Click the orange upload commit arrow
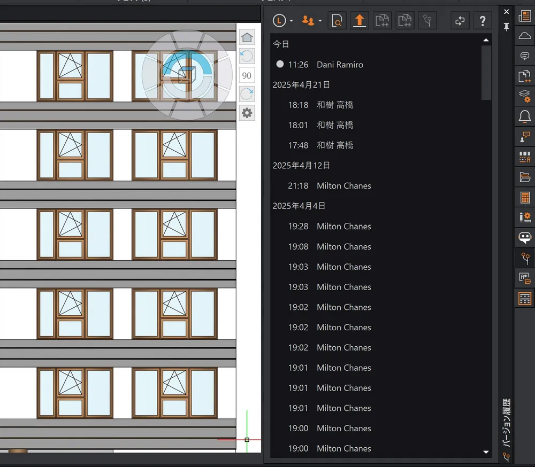Viewport: 535px width, 467px height. [360, 21]
